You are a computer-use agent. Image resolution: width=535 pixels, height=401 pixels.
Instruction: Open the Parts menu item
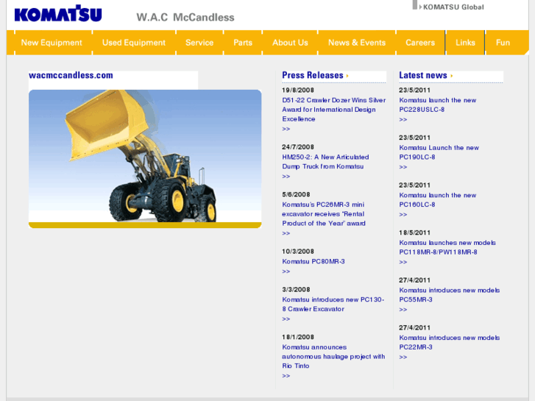pos(243,43)
